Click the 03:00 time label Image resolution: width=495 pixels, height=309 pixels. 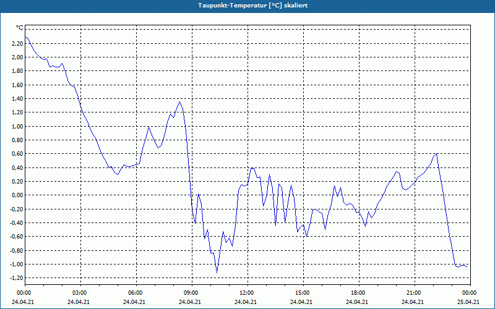coord(80,293)
